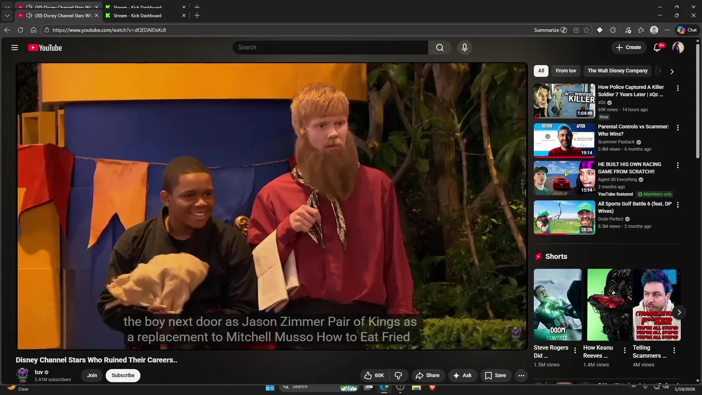702x395 pixels.
Task: Select The Walt Disney Company chip
Action: click(618, 71)
